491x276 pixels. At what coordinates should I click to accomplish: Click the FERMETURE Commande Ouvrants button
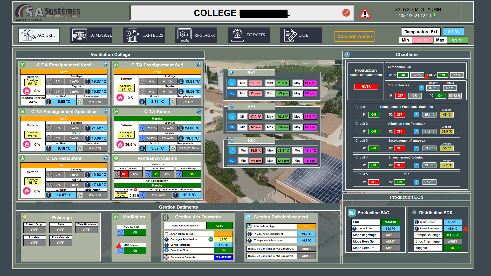coord(223,257)
